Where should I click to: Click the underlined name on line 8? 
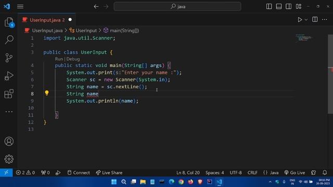(93, 94)
